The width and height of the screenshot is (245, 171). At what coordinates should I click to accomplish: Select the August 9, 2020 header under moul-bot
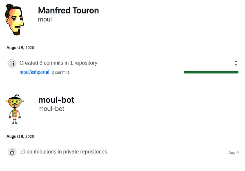[x=20, y=136]
